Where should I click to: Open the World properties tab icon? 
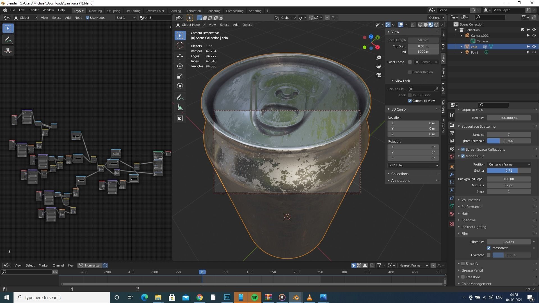[451, 157]
